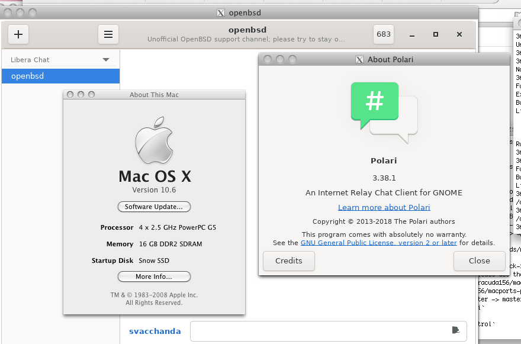Click the Startup Disk value Snow SSD
This screenshot has height=344, width=521.
pos(154,261)
